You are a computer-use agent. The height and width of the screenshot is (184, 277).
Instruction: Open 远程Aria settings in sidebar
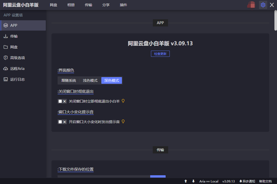[x=23, y=69]
